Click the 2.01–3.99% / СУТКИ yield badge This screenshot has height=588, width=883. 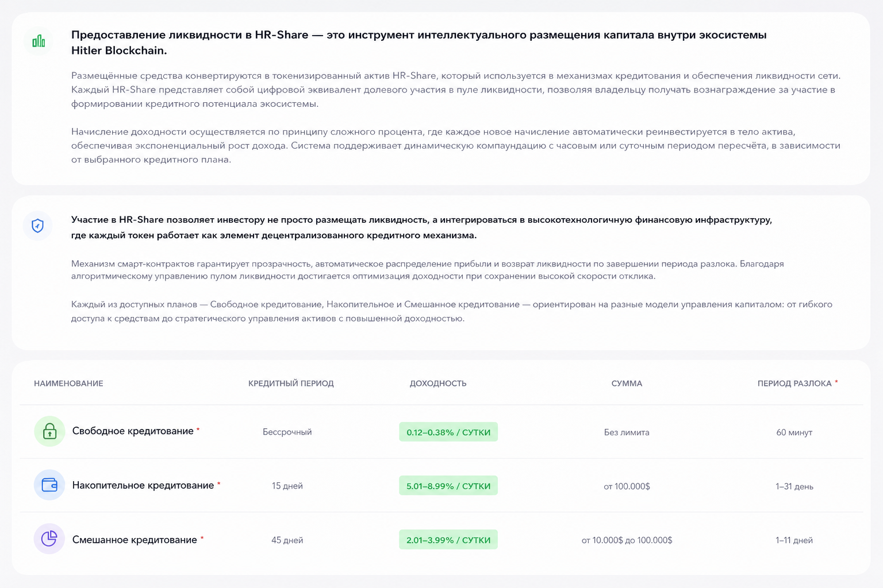pos(448,540)
